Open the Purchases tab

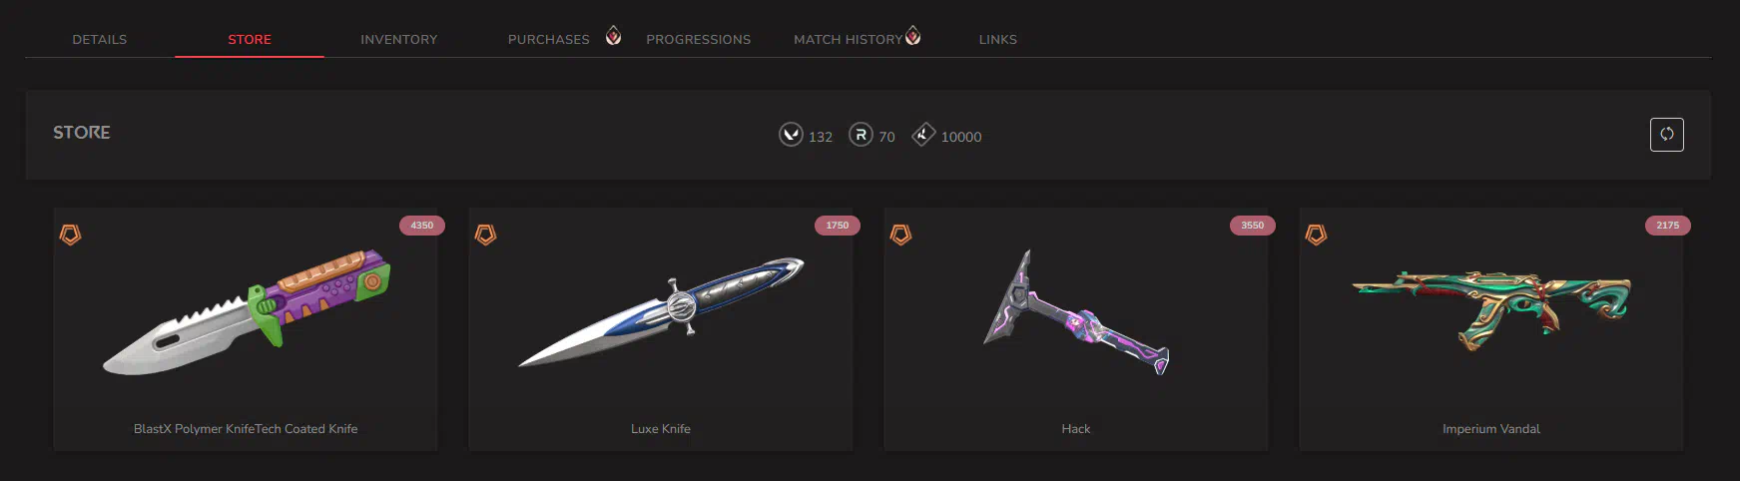pos(549,40)
